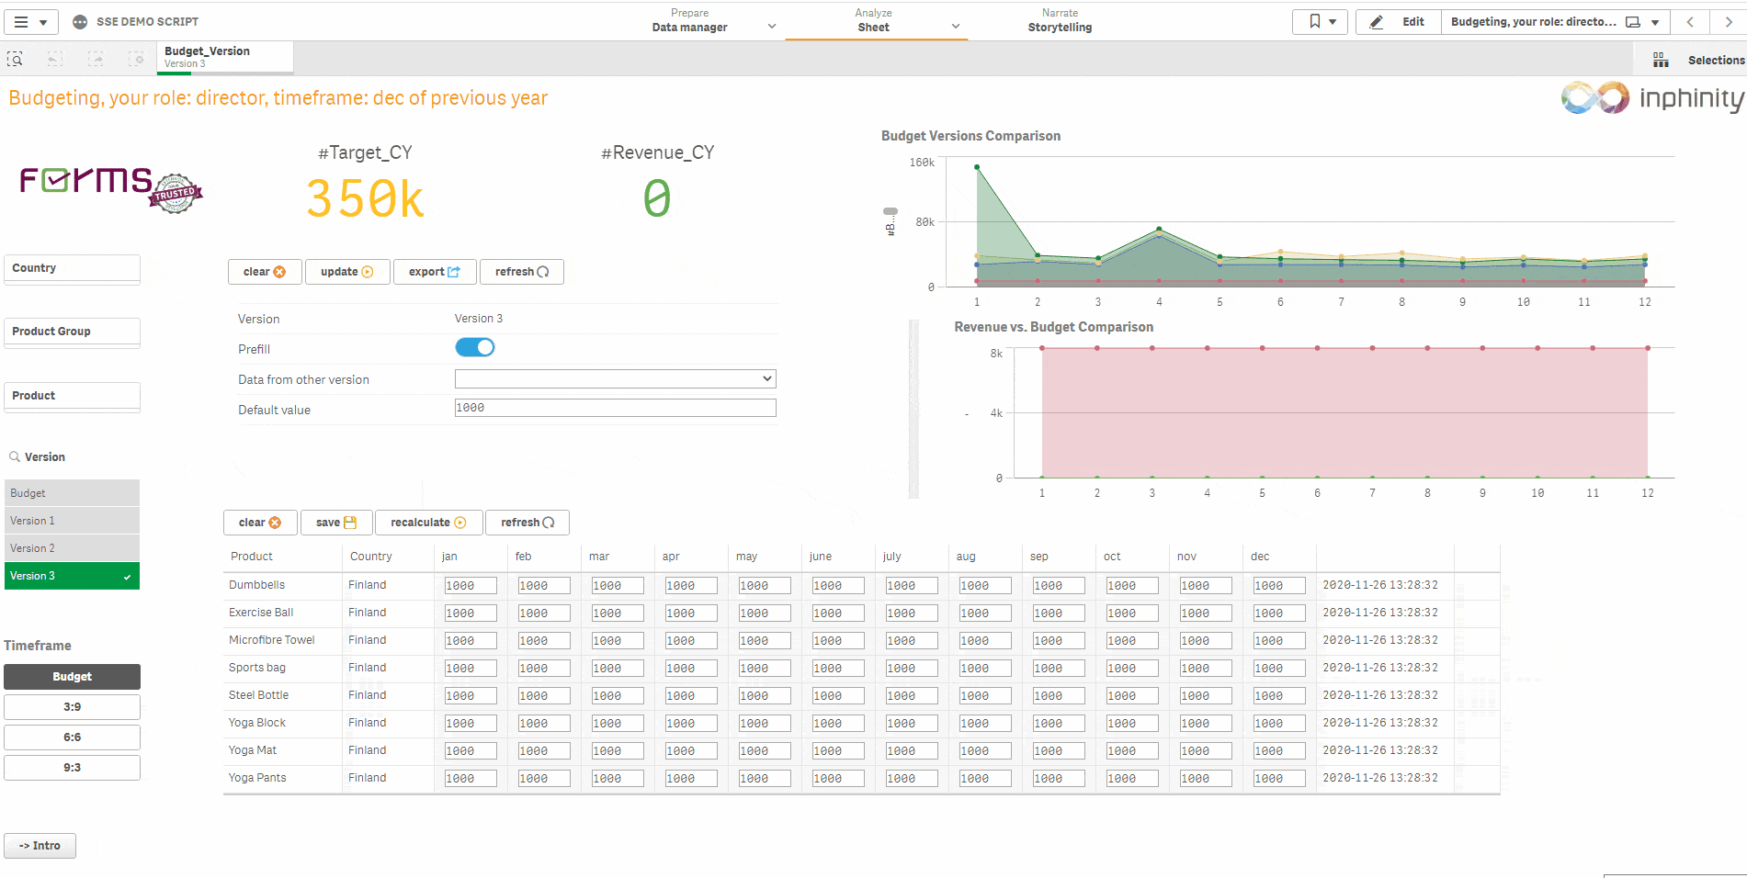Click the recalculate button
1747x878 pixels.
point(428,523)
